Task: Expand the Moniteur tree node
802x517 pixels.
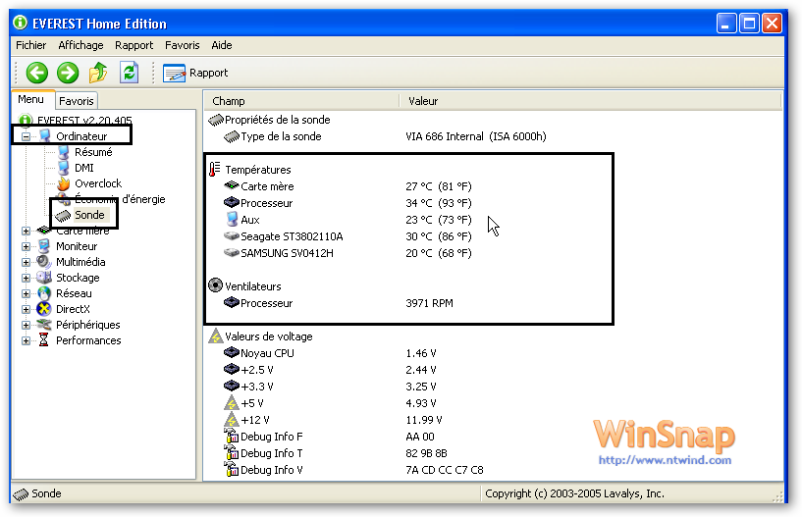Action: [x=26, y=246]
